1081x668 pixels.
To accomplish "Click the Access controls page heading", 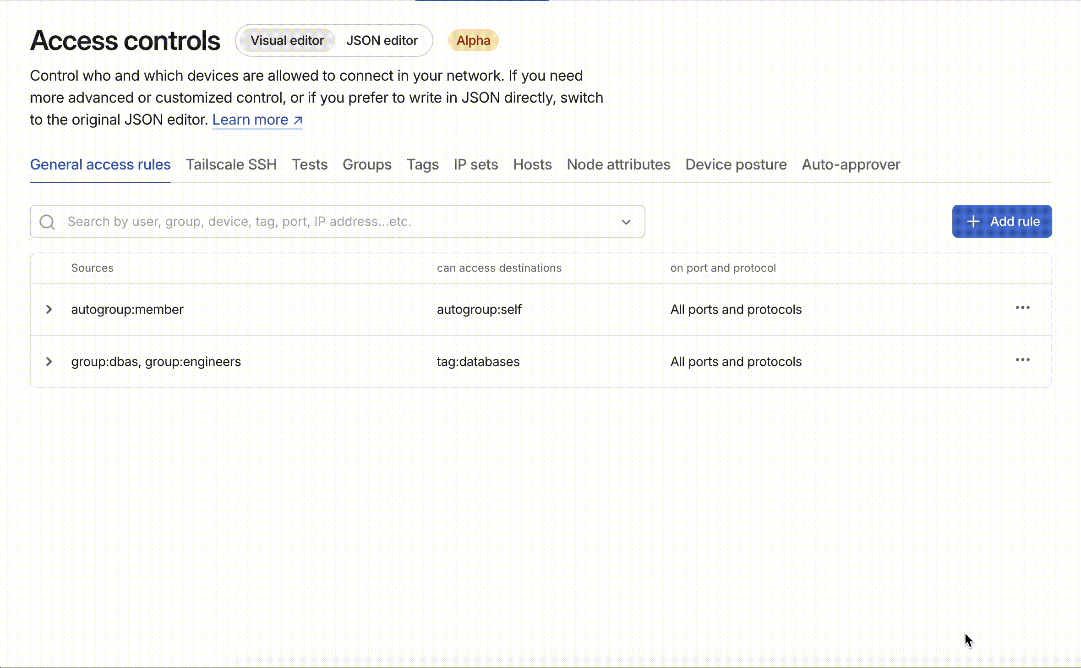I will [x=125, y=40].
